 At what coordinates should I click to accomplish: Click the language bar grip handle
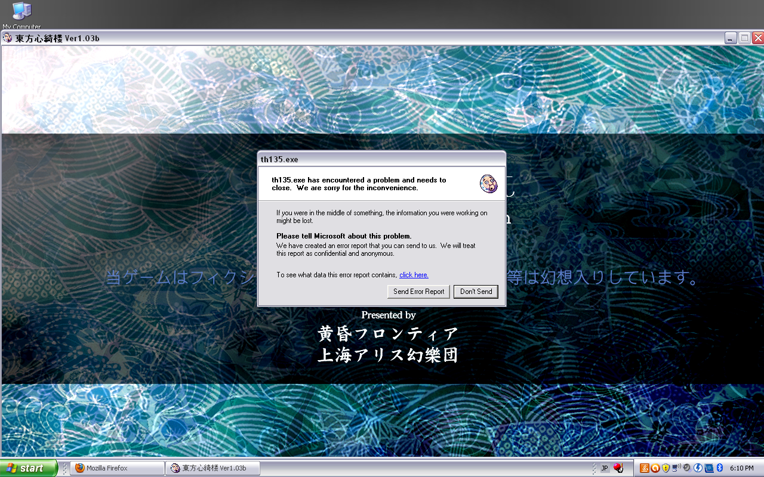[594, 468]
